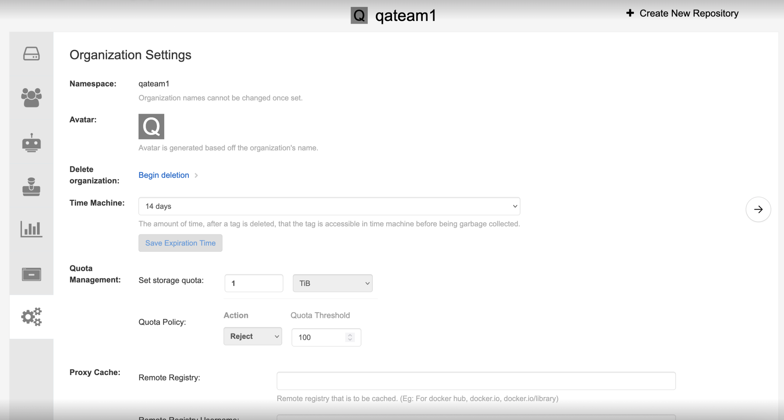
Task: Click the Quota Threshold stepper arrows
Action: click(x=350, y=337)
